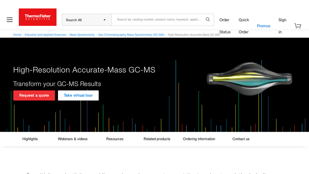Viewport: 309px width, 174px height.
Task: Open the hamburger navigation menu
Action: pyautogui.click(x=10, y=20)
